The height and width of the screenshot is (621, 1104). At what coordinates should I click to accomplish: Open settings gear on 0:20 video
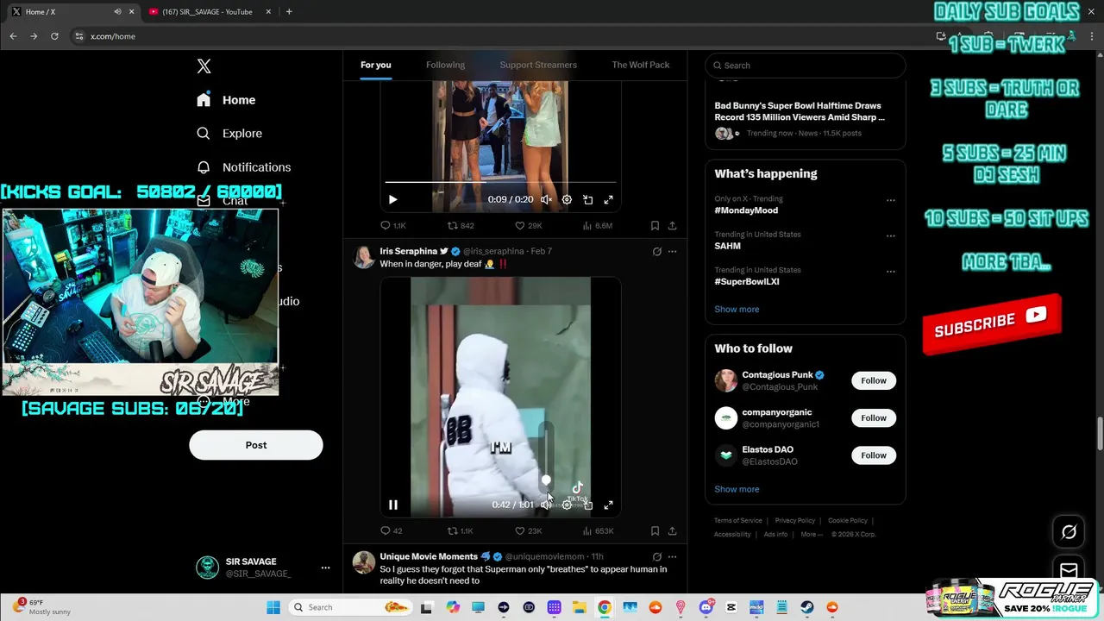pyautogui.click(x=567, y=199)
